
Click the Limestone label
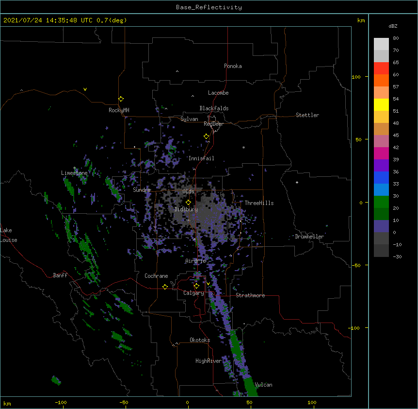tap(74, 173)
